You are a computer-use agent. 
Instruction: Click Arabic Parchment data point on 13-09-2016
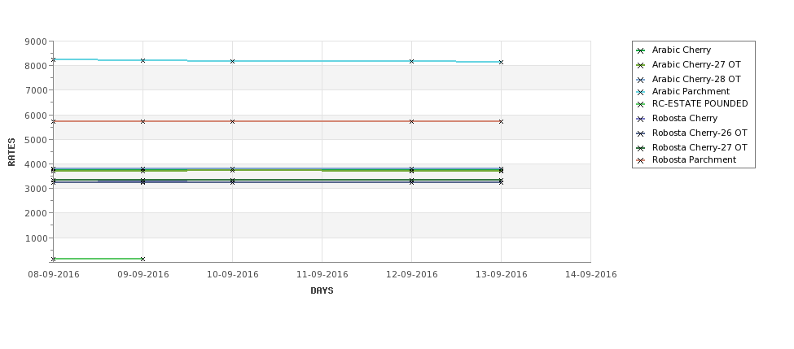502,62
